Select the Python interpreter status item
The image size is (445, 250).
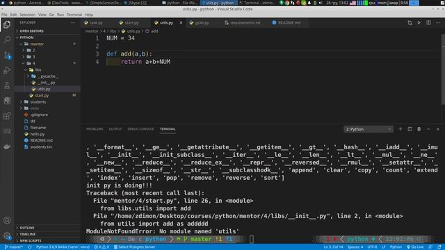(x=63, y=247)
